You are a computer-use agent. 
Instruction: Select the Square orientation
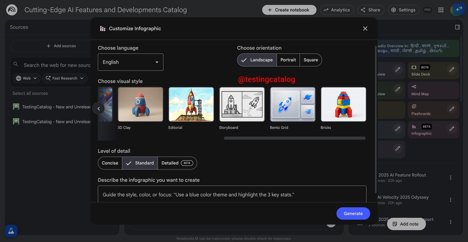311,60
